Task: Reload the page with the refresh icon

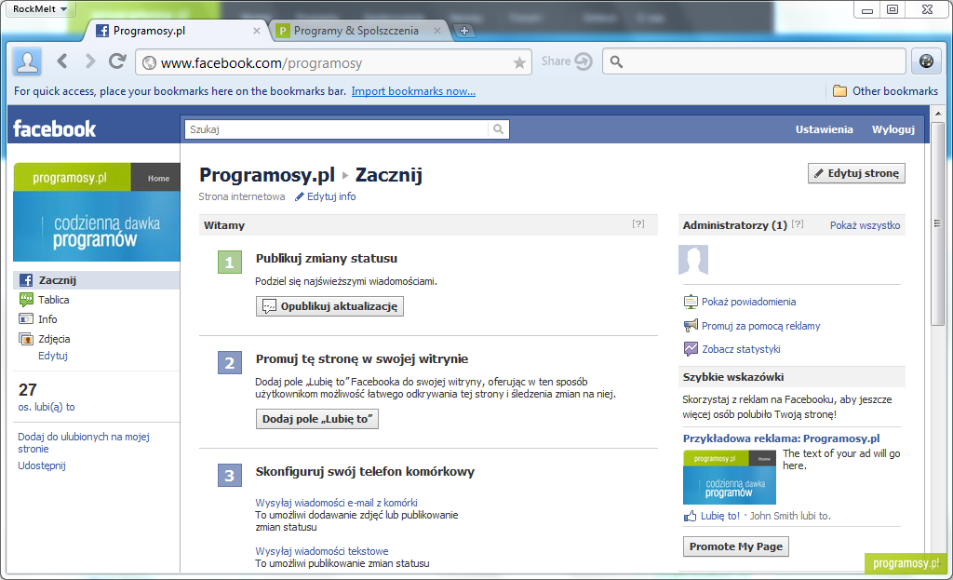Action: pyautogui.click(x=117, y=61)
